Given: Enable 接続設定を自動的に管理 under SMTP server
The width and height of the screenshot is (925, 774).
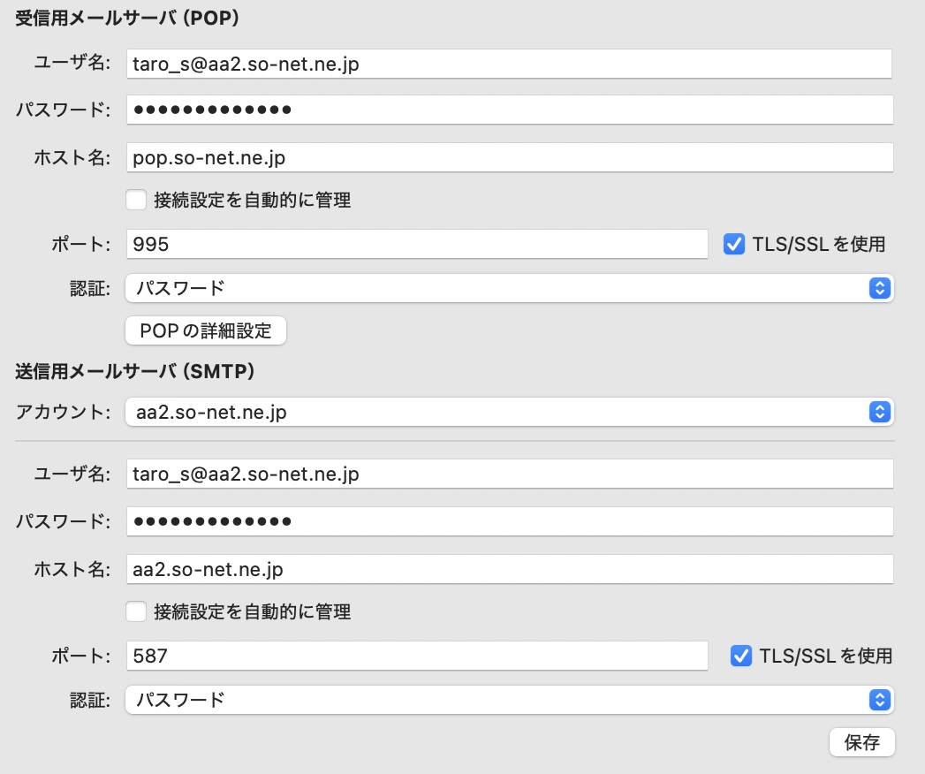Looking at the screenshot, I should 136,611.
